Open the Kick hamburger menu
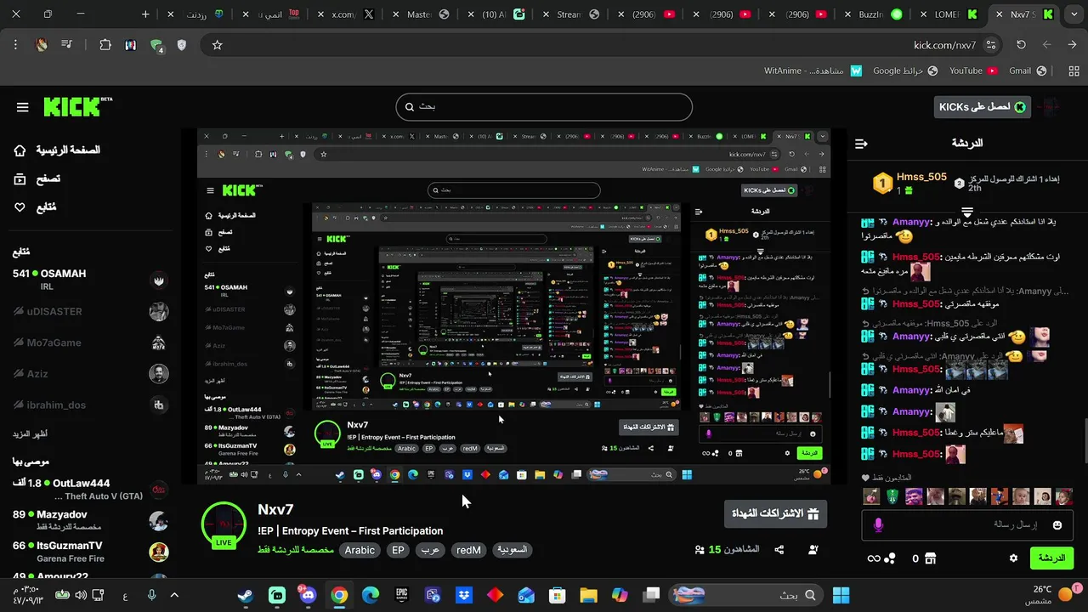The height and width of the screenshot is (612, 1088). click(x=23, y=107)
